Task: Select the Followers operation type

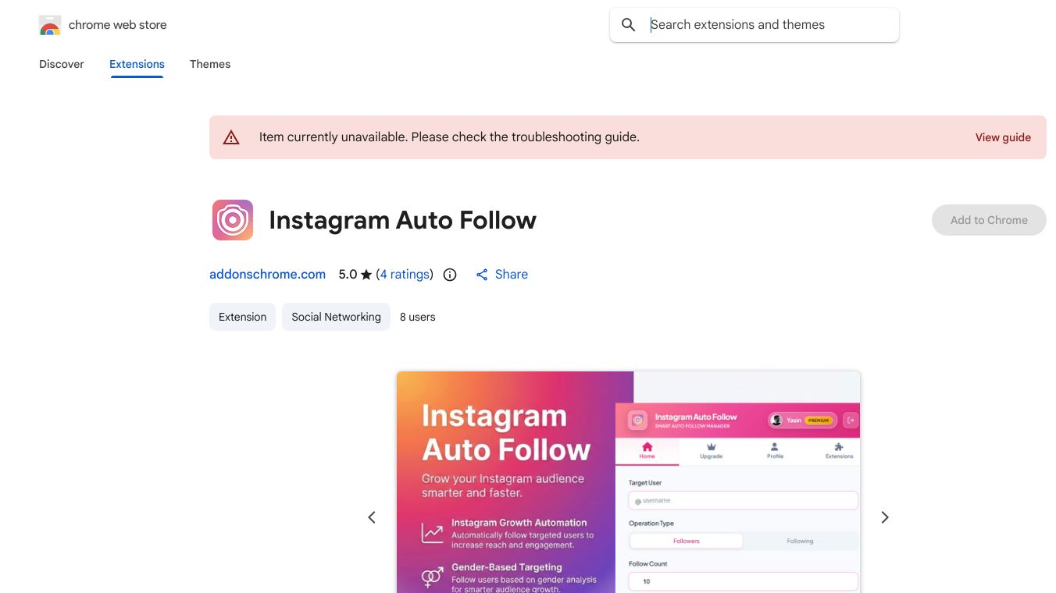Action: [687, 541]
